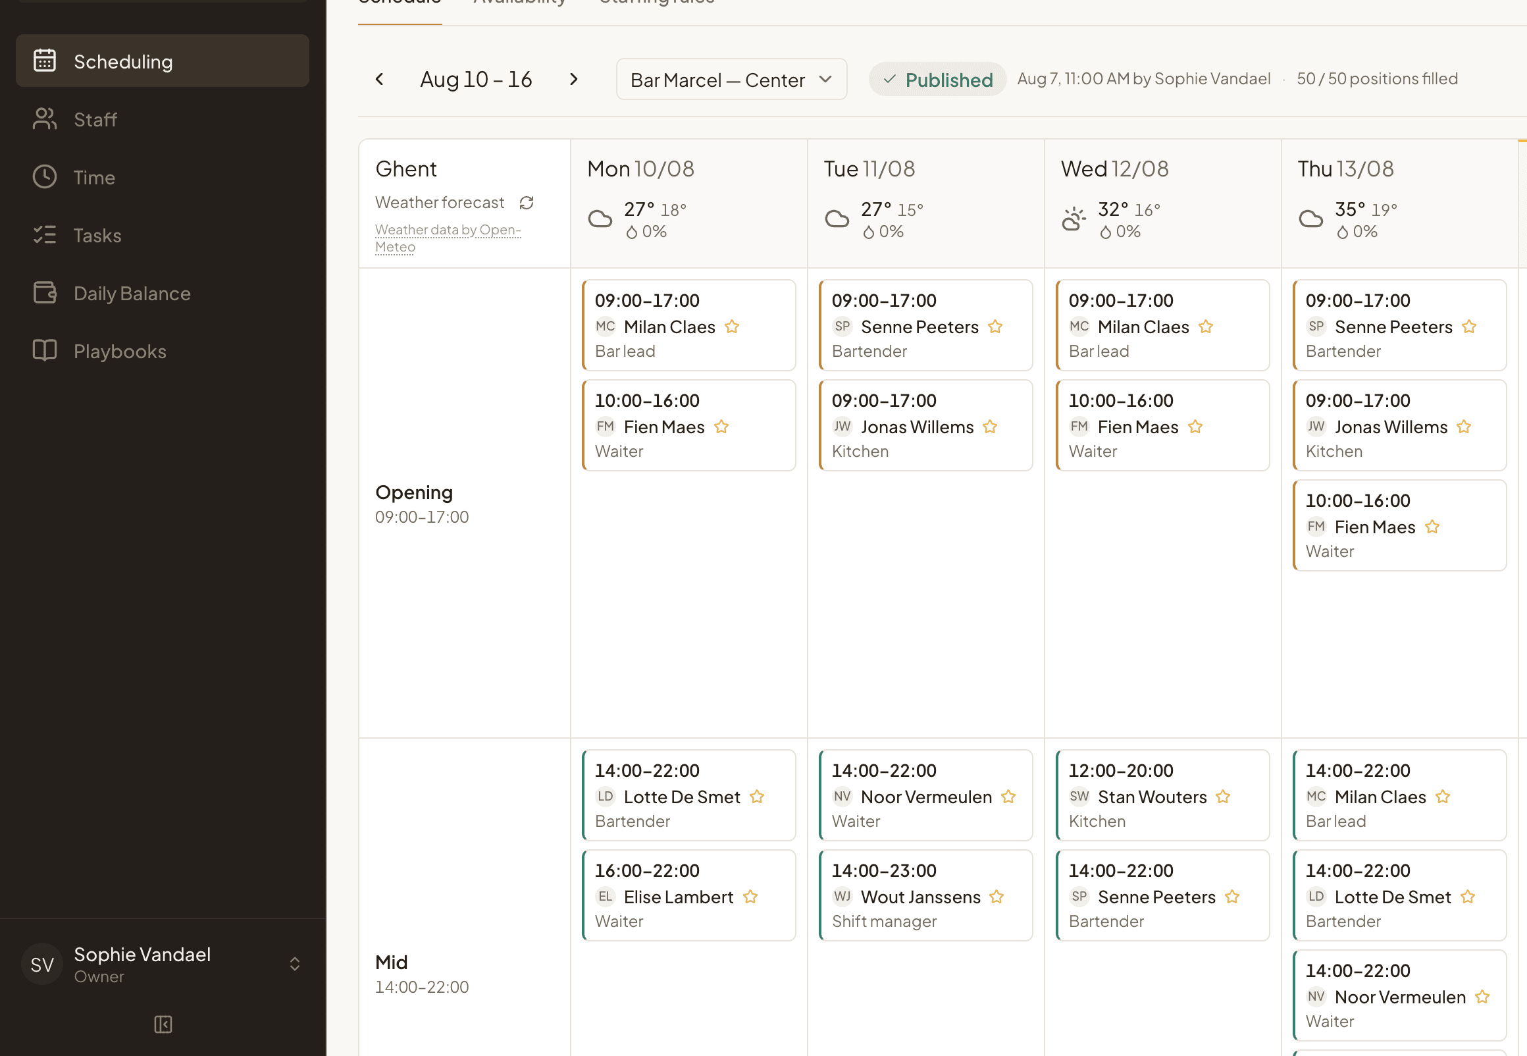This screenshot has width=1527, height=1056.
Task: Select Jonas Willems Tuesday Kitchen shift
Action: (x=926, y=425)
